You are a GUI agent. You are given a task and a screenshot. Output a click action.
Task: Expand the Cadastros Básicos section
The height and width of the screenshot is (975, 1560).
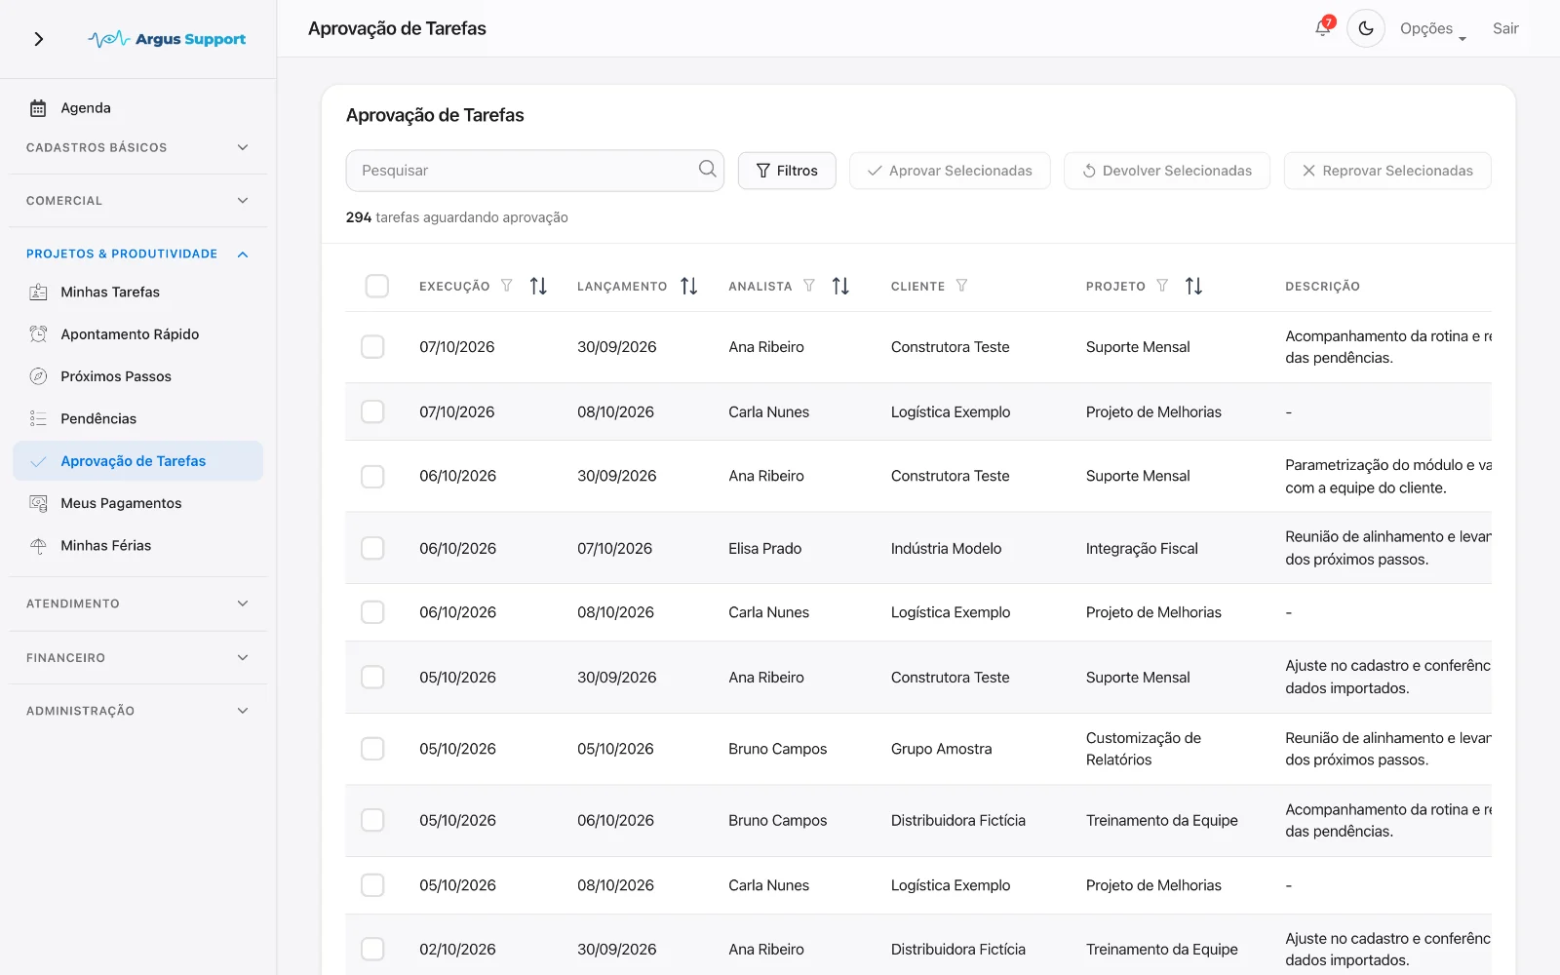tap(137, 147)
